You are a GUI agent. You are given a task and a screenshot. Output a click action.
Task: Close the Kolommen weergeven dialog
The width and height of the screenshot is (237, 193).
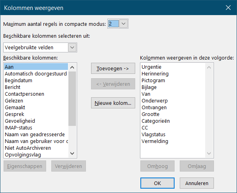pos(228,8)
